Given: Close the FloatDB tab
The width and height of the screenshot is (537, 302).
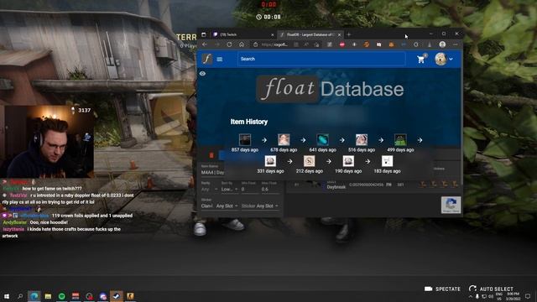Looking at the screenshot, I should click(339, 34).
